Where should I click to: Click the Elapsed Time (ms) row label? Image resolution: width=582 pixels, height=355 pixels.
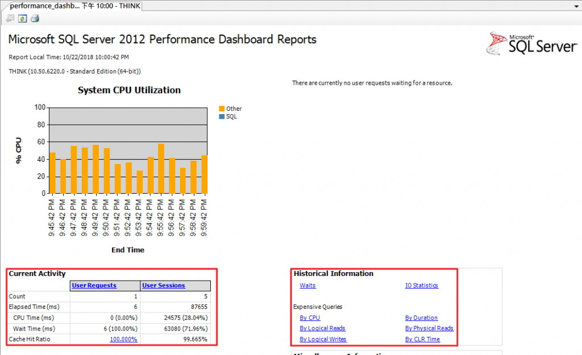coord(34,307)
